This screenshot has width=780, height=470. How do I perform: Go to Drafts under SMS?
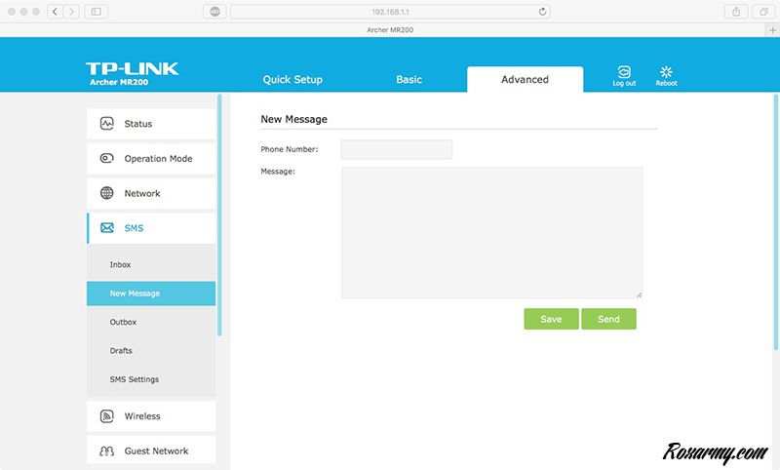[x=121, y=350]
